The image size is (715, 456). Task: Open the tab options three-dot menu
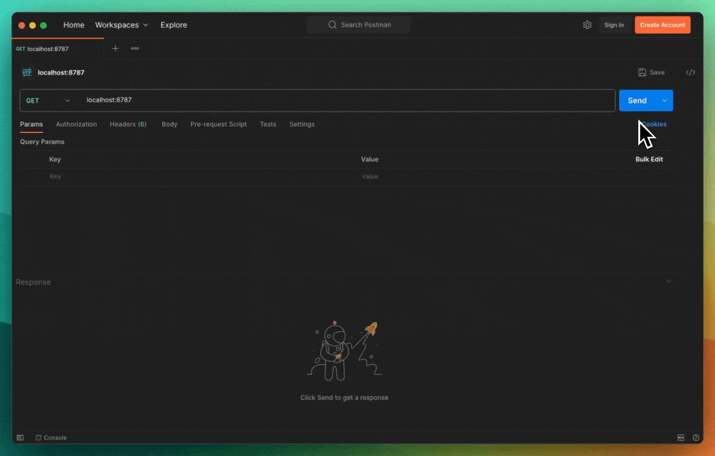tap(134, 49)
